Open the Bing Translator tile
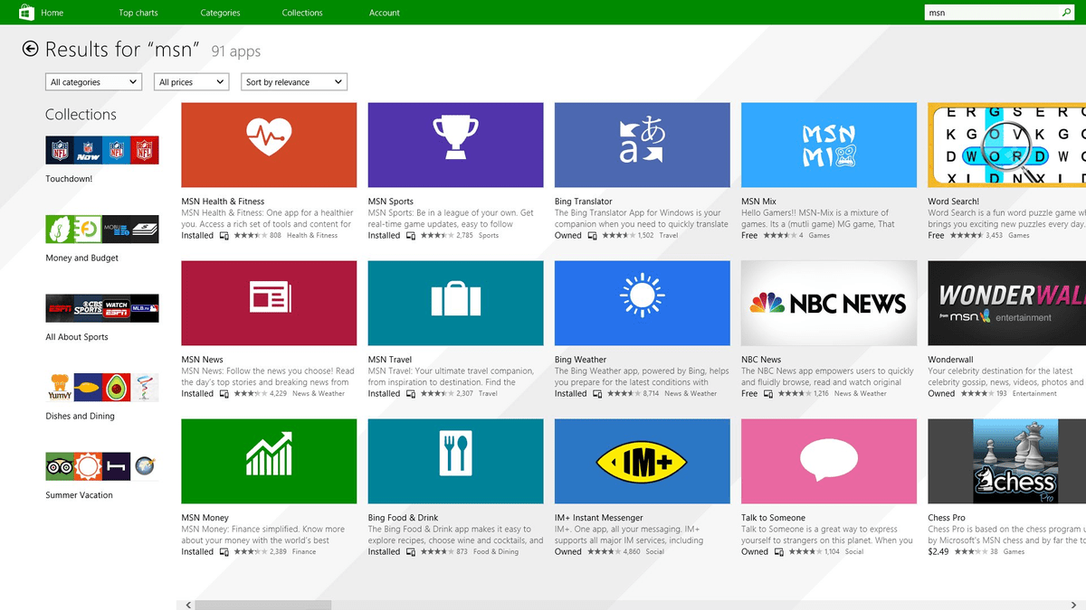Screen dimensions: 1086x610 click(642, 145)
